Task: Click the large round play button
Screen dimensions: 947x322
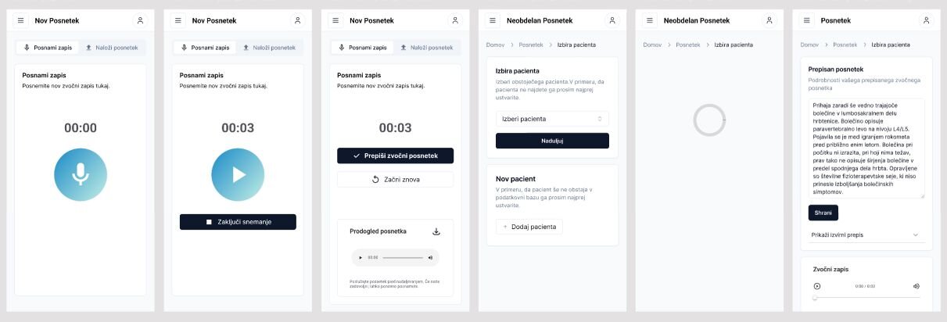Action: tap(238, 175)
